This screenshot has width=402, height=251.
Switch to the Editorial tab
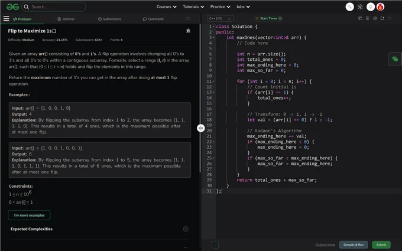[66, 19]
